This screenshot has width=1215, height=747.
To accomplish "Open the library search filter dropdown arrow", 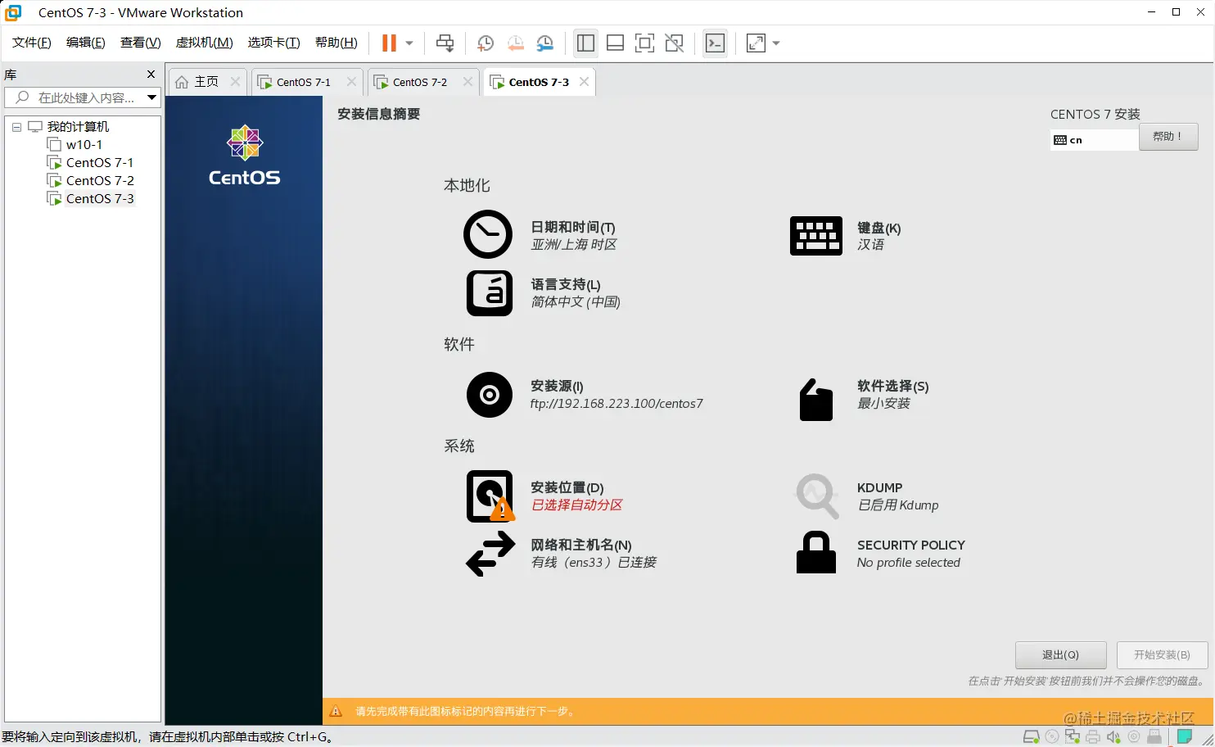I will coord(151,97).
